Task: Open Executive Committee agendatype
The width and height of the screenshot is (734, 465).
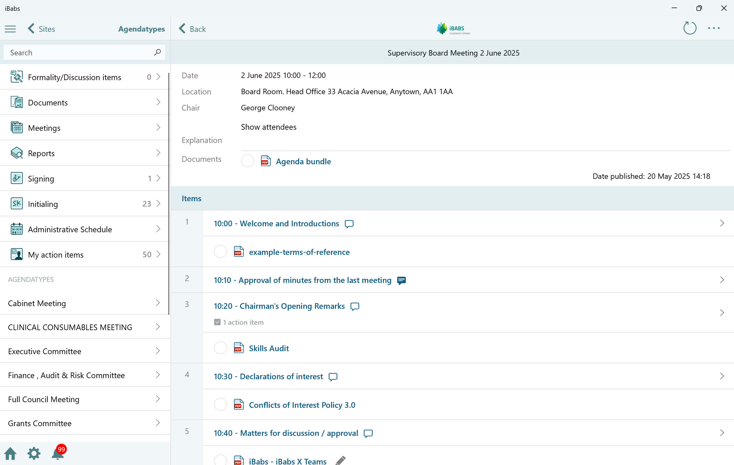Action: [x=85, y=351]
